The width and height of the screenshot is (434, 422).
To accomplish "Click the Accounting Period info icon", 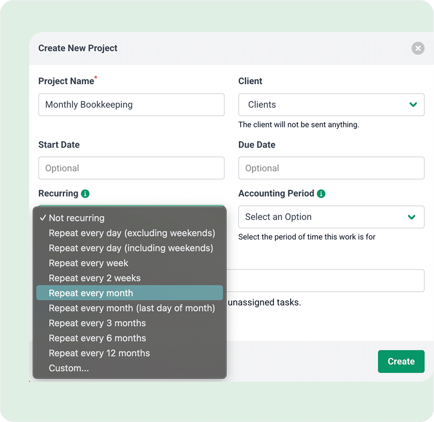I will pos(321,194).
